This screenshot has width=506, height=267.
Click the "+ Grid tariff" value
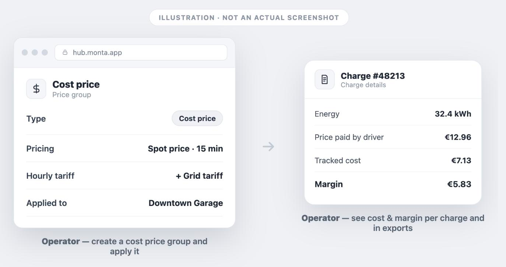point(199,176)
